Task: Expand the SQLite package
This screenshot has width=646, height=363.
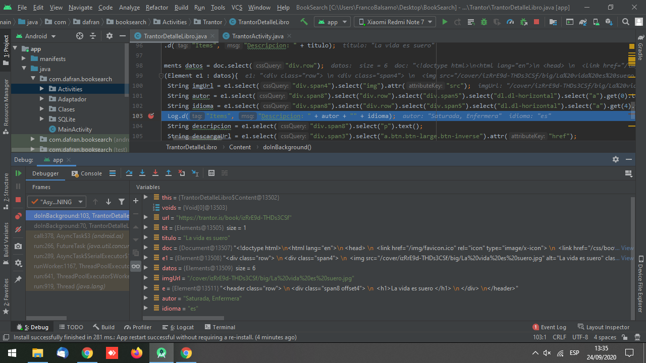Action: (x=42, y=119)
